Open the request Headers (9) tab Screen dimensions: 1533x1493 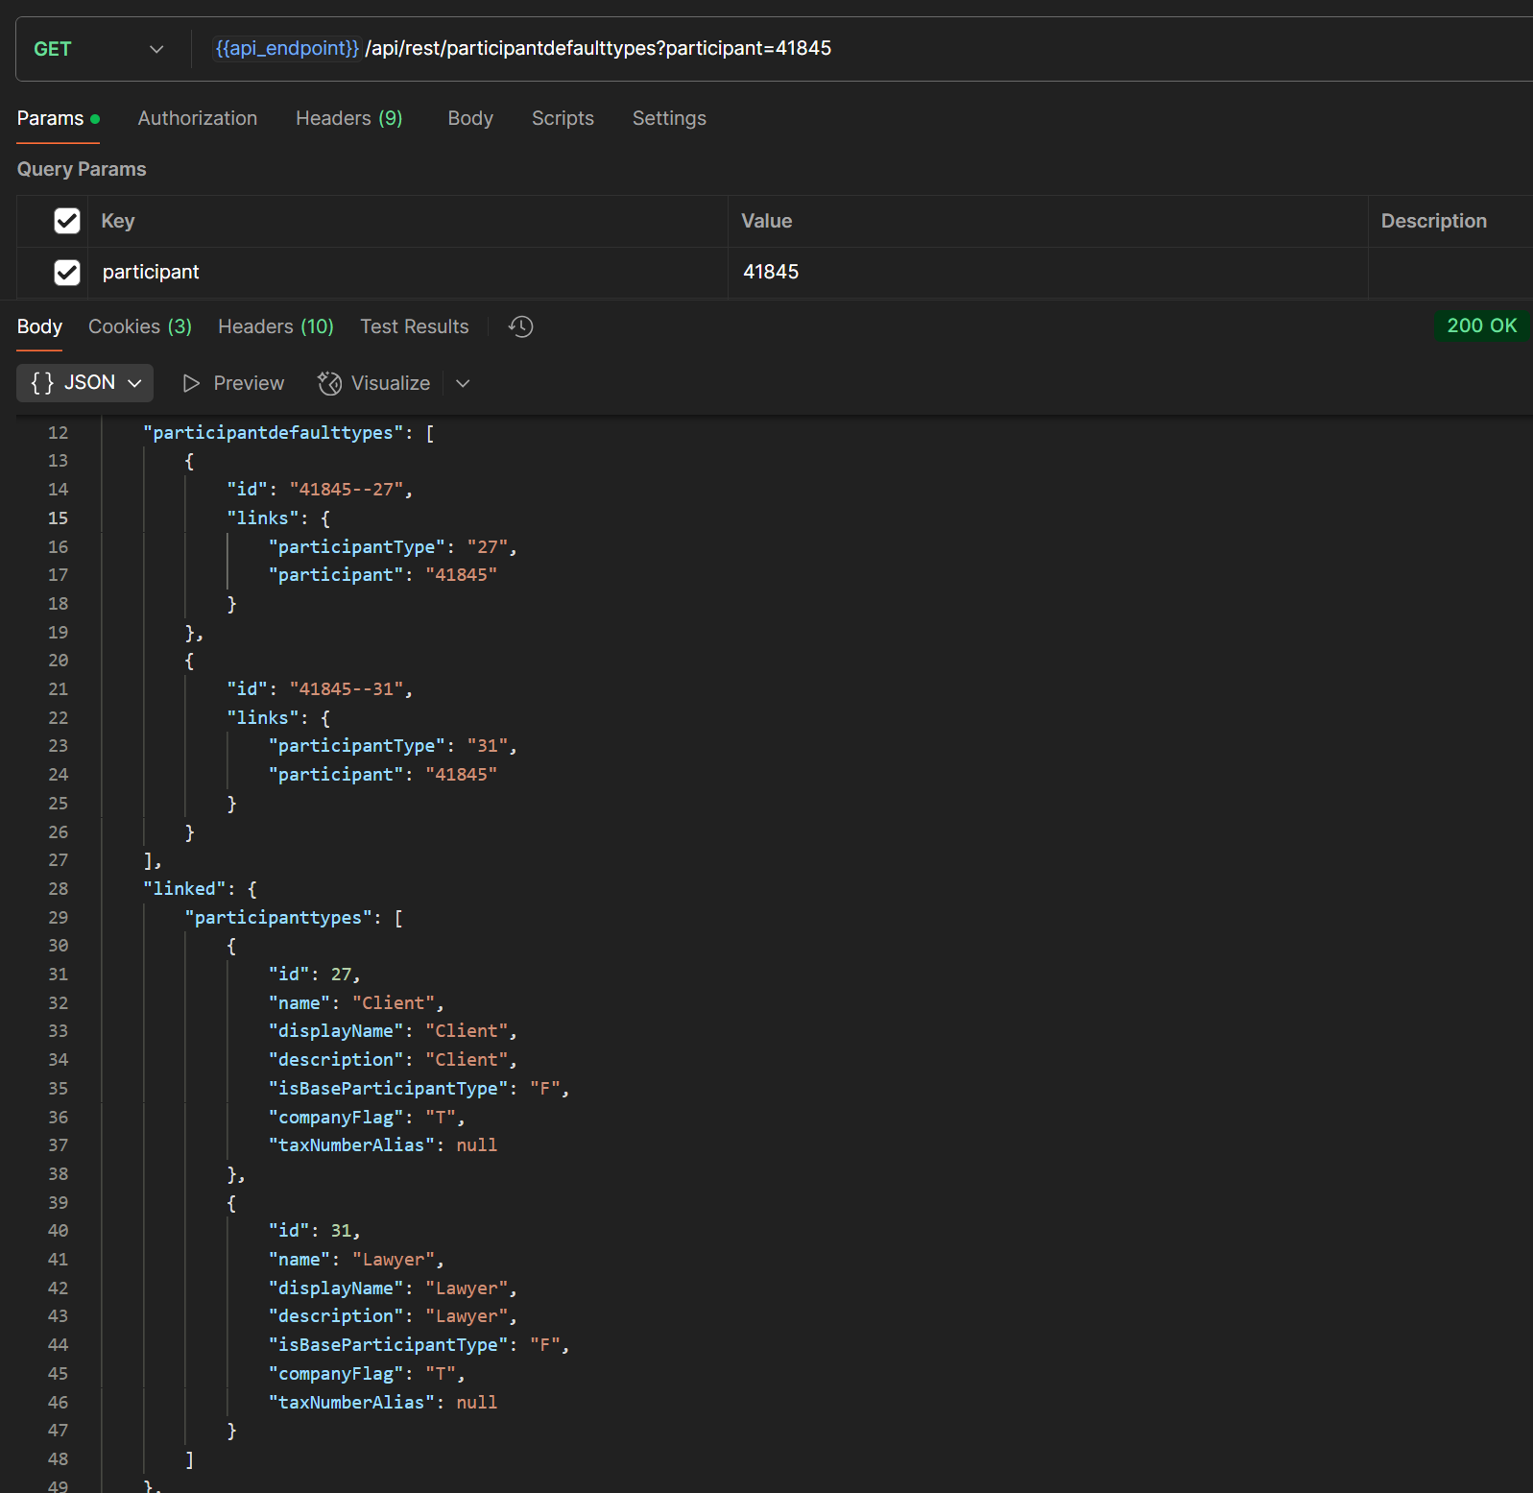pyautogui.click(x=349, y=118)
